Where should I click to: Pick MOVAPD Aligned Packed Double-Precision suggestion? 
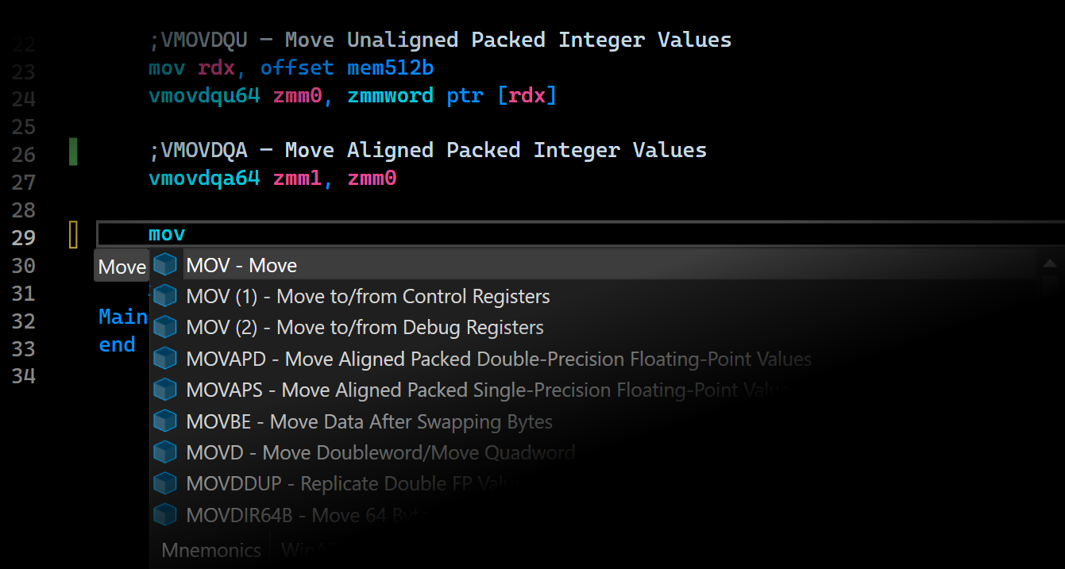coord(596,359)
